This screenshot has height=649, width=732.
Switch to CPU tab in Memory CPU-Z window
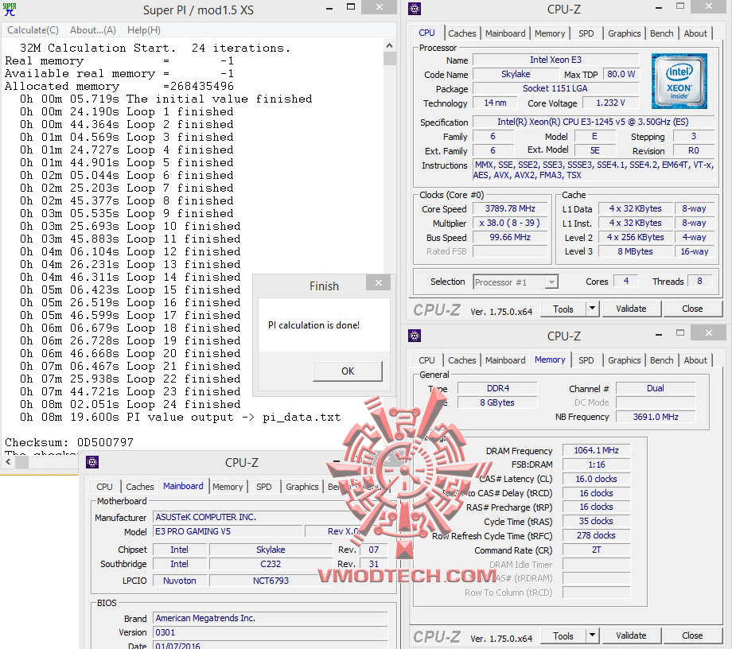tap(426, 360)
